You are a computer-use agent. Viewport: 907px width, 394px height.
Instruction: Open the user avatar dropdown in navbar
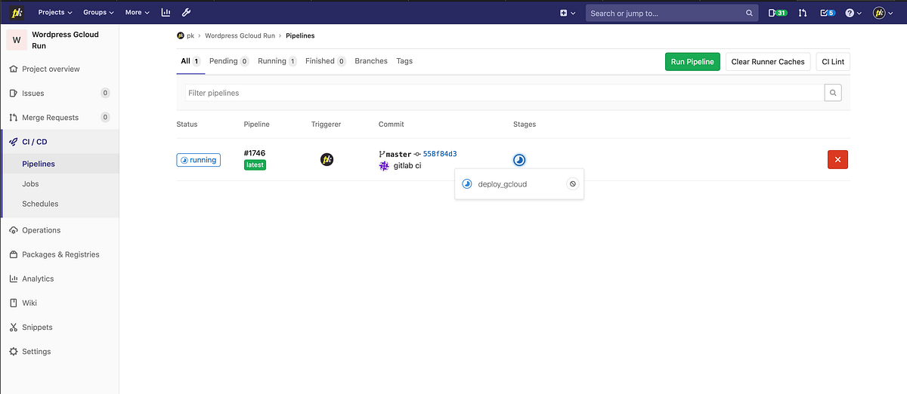tap(883, 13)
